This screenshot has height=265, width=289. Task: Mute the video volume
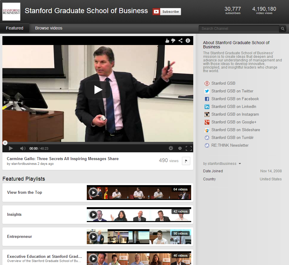23,148
